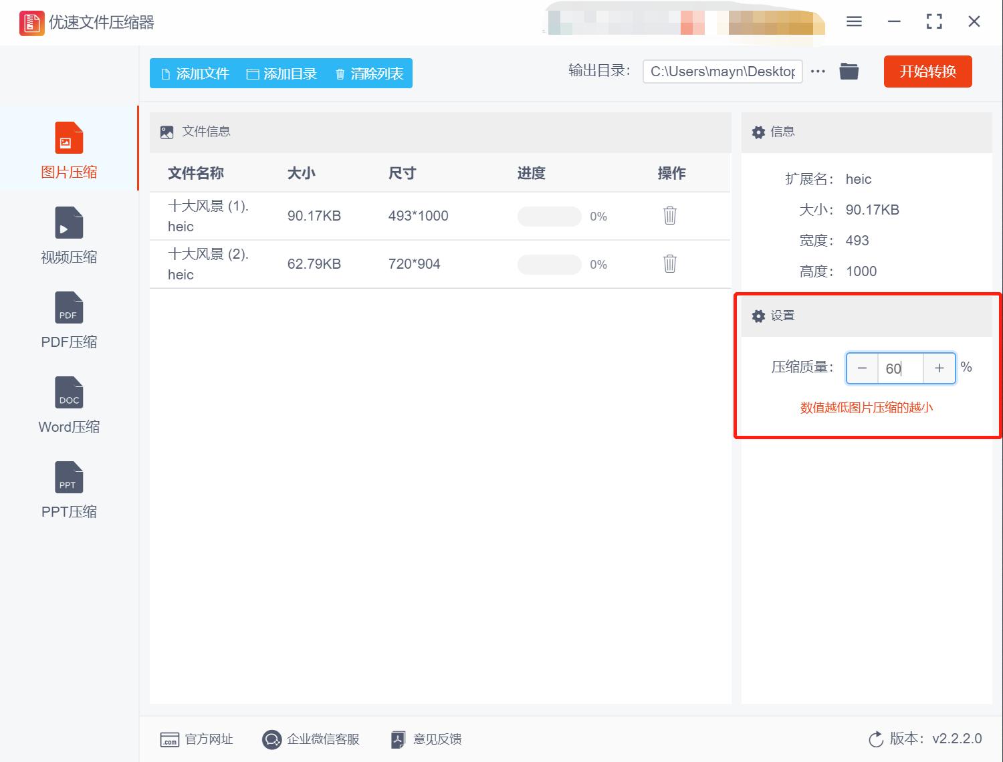
Task: Click the compression quality value input field
Action: [900, 368]
